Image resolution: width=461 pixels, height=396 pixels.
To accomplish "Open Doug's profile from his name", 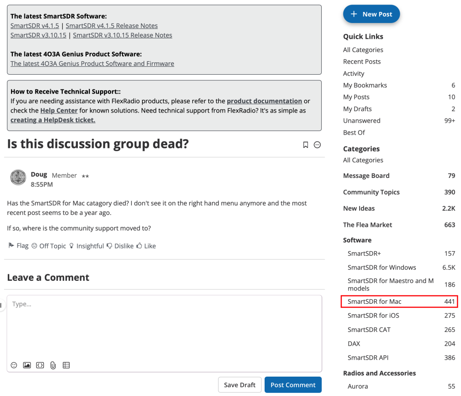I will [x=39, y=174].
